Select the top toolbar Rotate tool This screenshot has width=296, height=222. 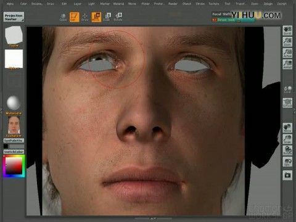(x=118, y=17)
